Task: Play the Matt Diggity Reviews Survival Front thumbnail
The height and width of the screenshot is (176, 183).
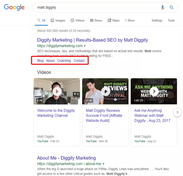Action: tap(105, 91)
